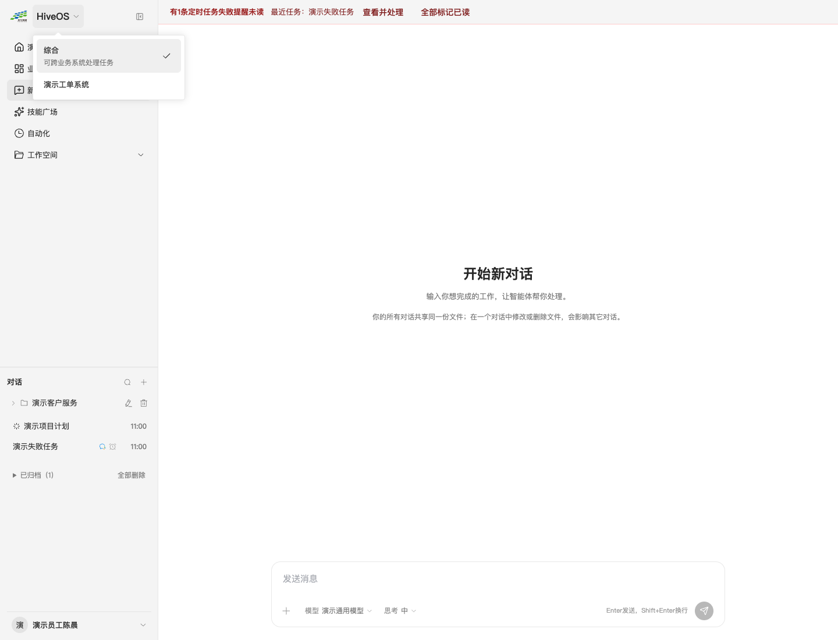838x640 pixels.
Task: Choose 演示工单系统 from the dropdown
Action: click(x=109, y=85)
